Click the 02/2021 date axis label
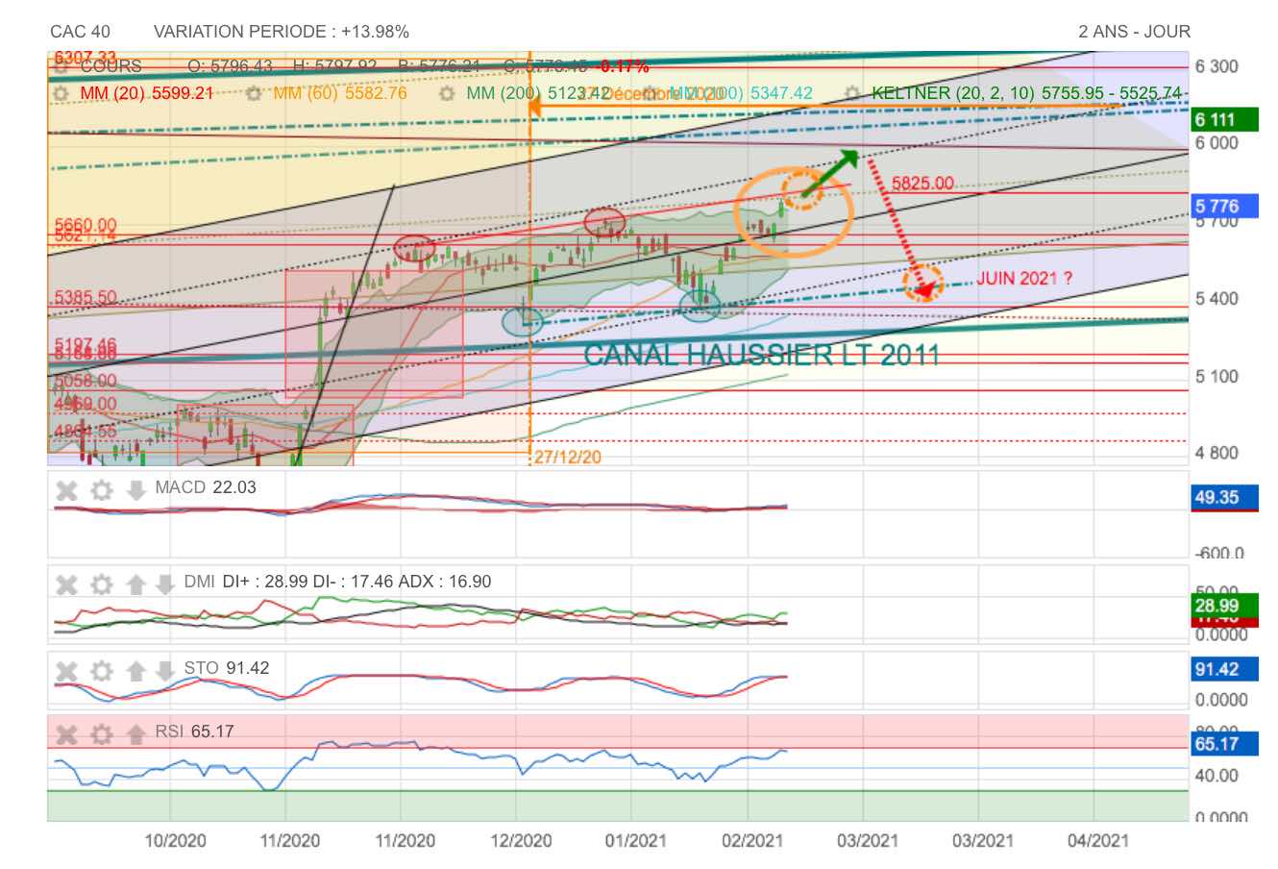 coord(751,841)
